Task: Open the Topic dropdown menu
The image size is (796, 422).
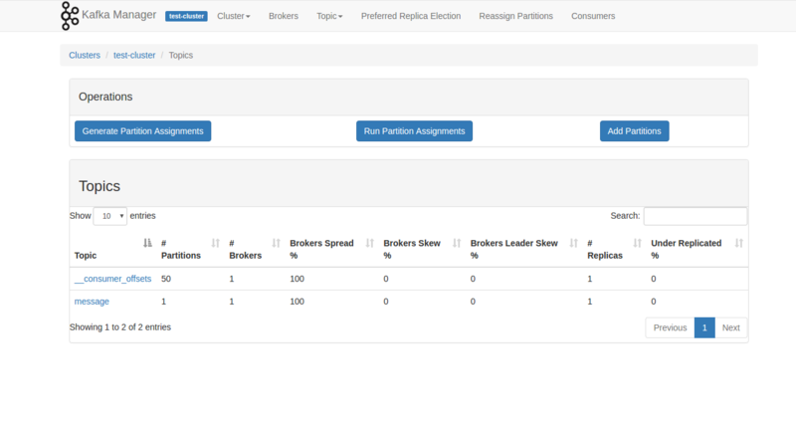Action: [x=329, y=16]
